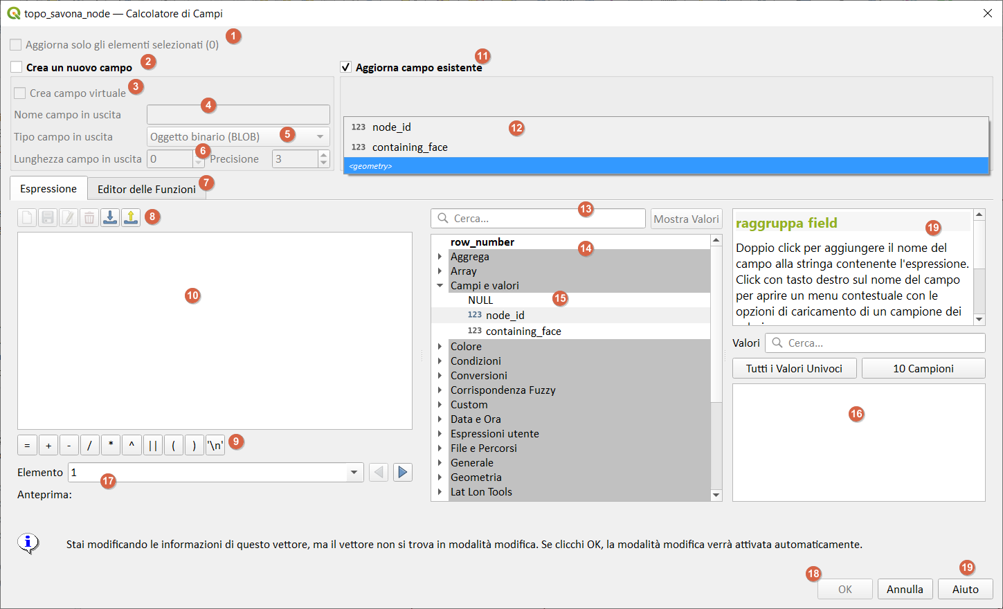Viewport: 1003px width, 609px height.
Task: Uncheck 'Aggiorna campo esistente' checkbox
Action: click(x=346, y=67)
